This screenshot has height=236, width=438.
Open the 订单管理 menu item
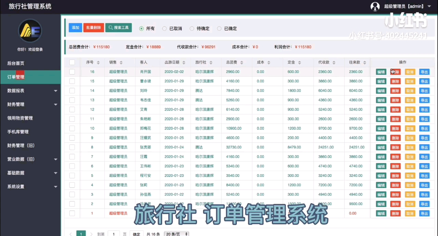tap(15, 77)
